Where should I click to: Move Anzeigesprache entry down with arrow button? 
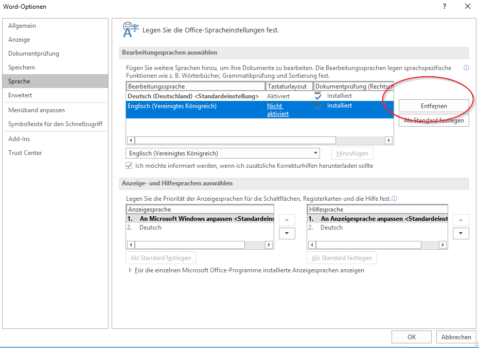(287, 233)
